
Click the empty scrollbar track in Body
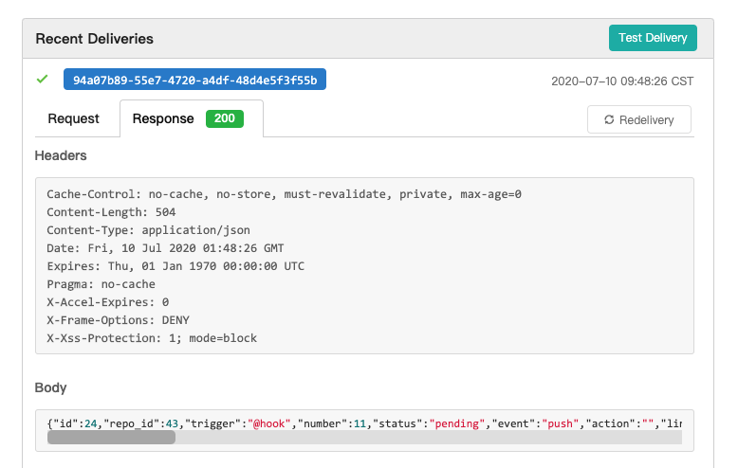click(x=429, y=438)
